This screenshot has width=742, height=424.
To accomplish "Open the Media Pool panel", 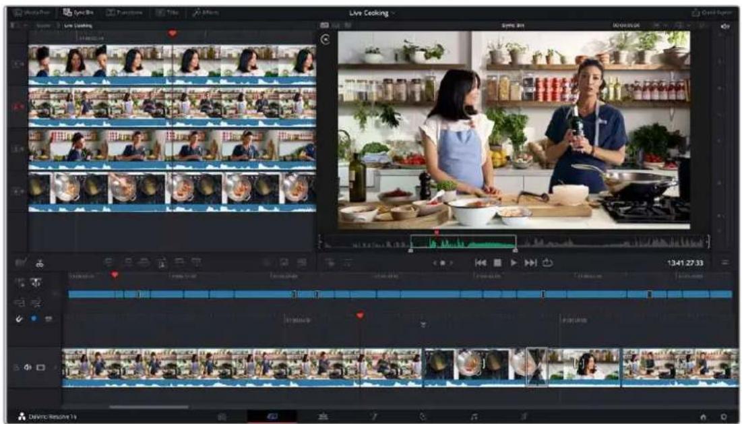I will (x=30, y=13).
